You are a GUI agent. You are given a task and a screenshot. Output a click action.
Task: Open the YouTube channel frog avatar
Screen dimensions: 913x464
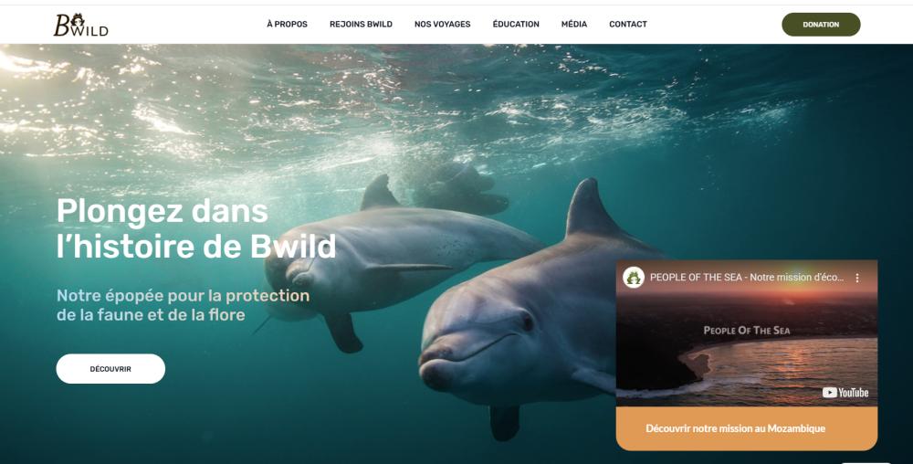click(x=633, y=277)
